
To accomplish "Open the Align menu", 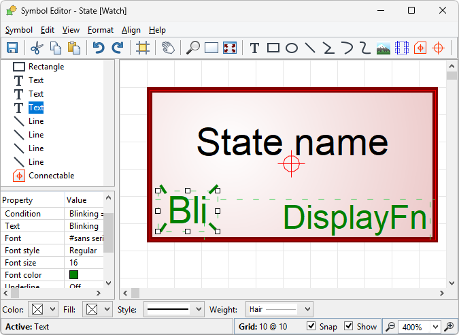I will coord(131,30).
